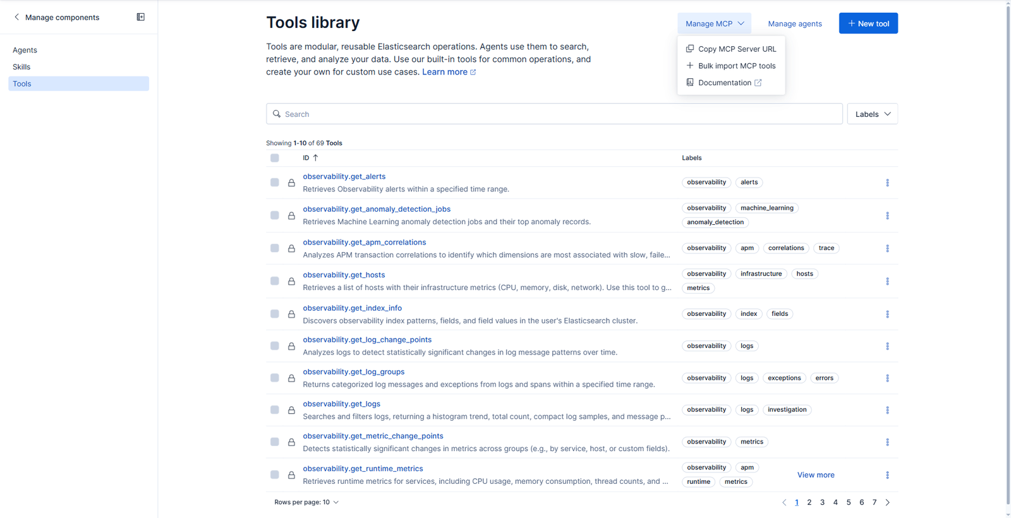Open actions menu for observability.get_metric_change_points row

coord(887,442)
